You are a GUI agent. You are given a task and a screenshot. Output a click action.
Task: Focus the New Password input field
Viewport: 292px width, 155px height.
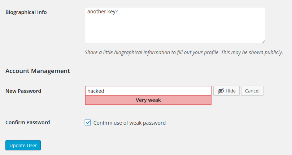coord(148,91)
